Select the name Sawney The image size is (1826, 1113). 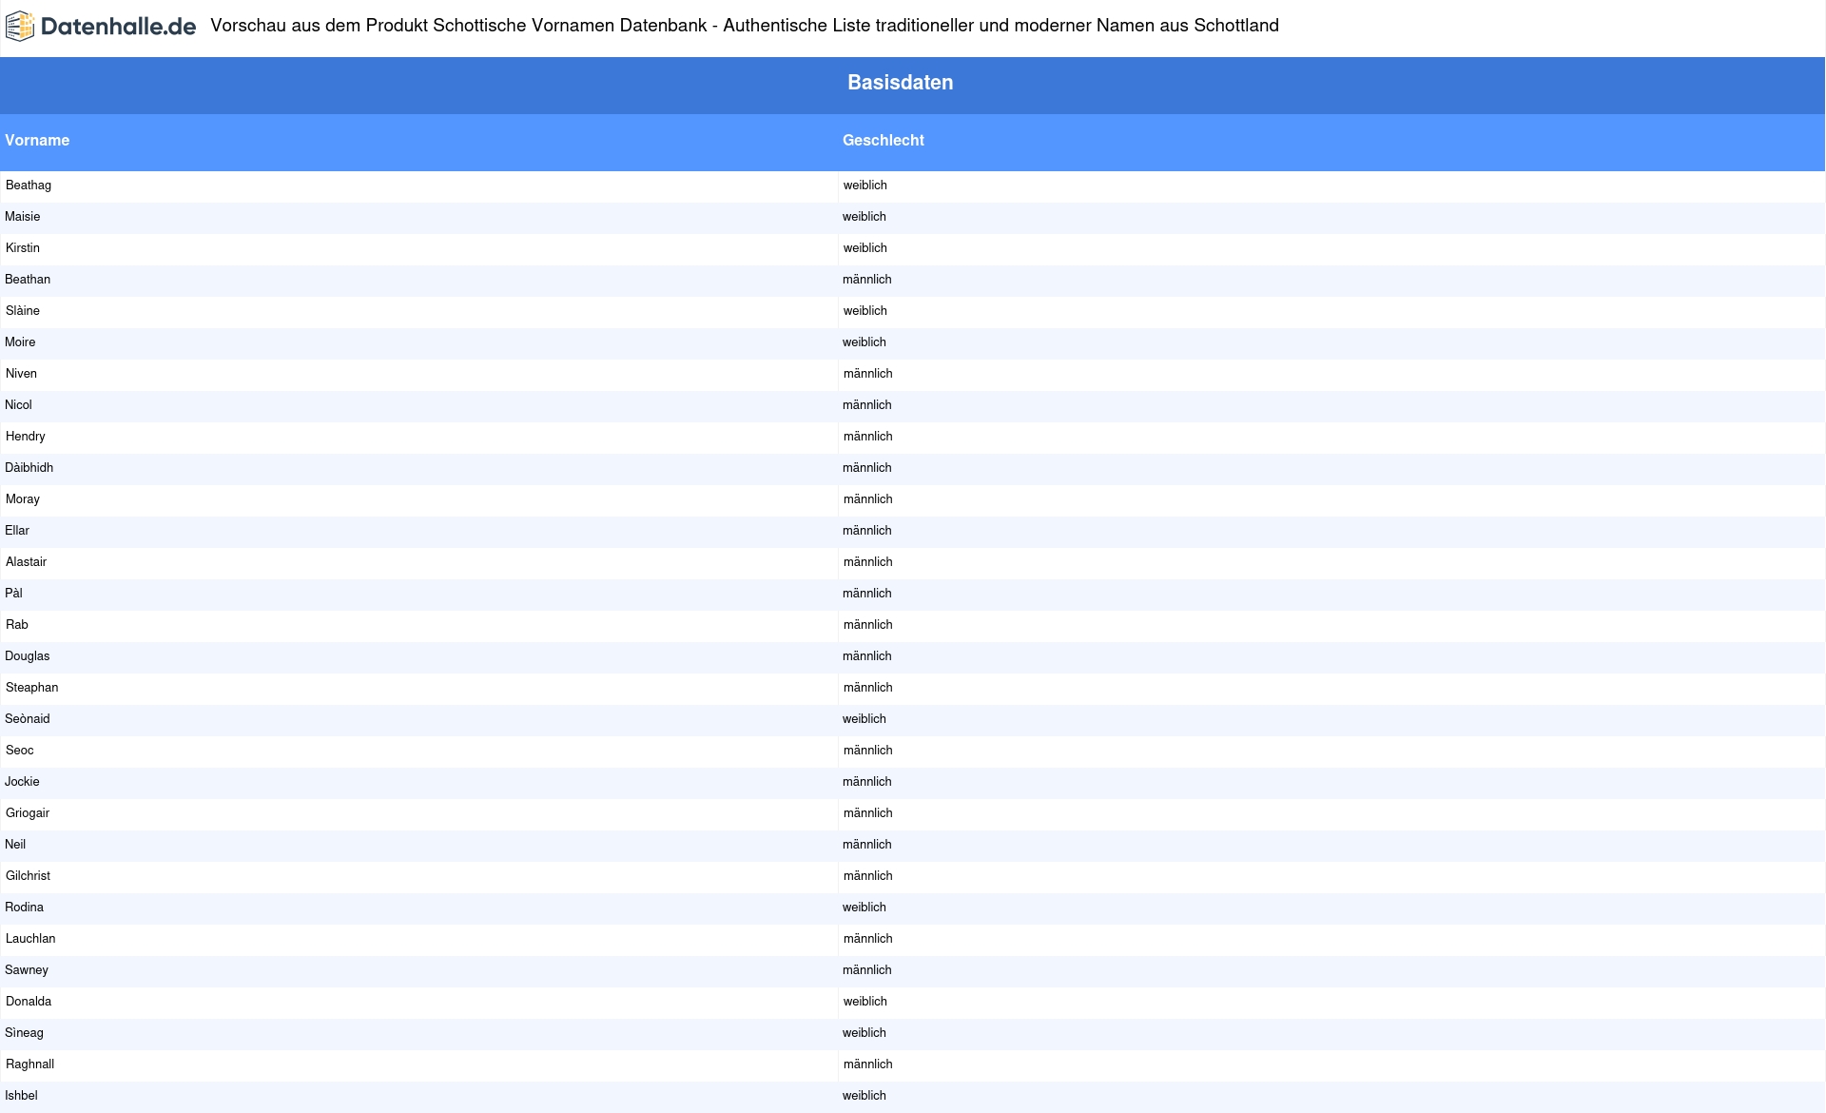[26, 970]
